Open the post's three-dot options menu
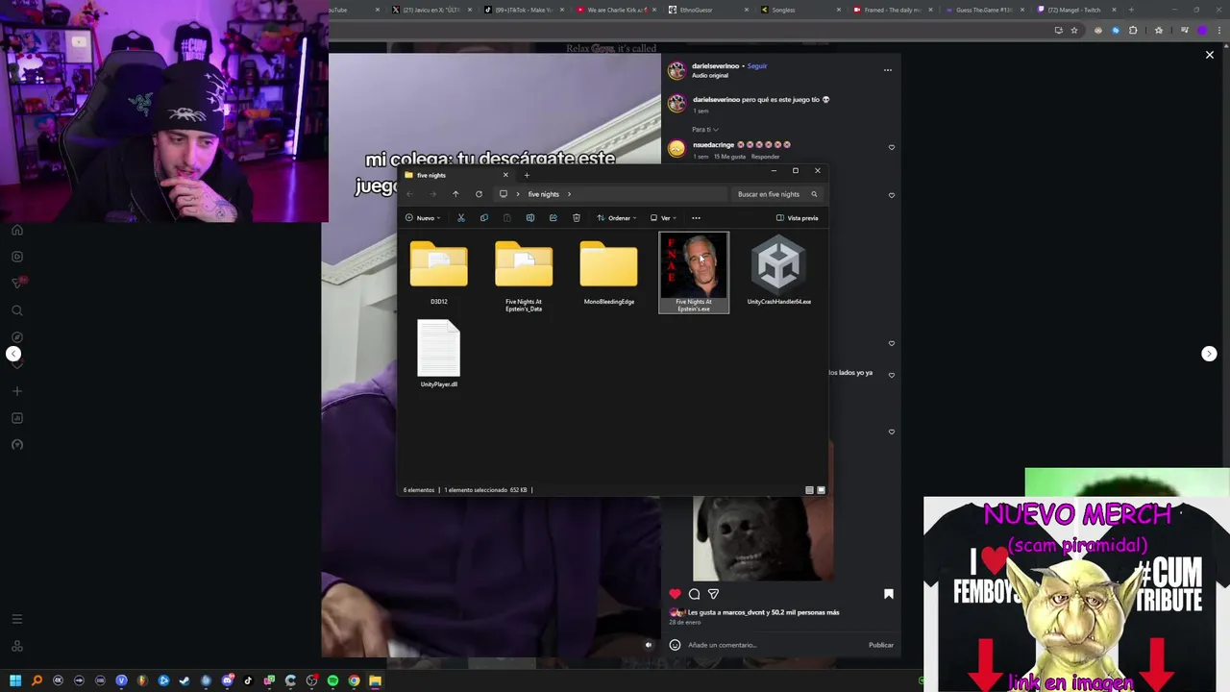The image size is (1230, 692). click(888, 70)
